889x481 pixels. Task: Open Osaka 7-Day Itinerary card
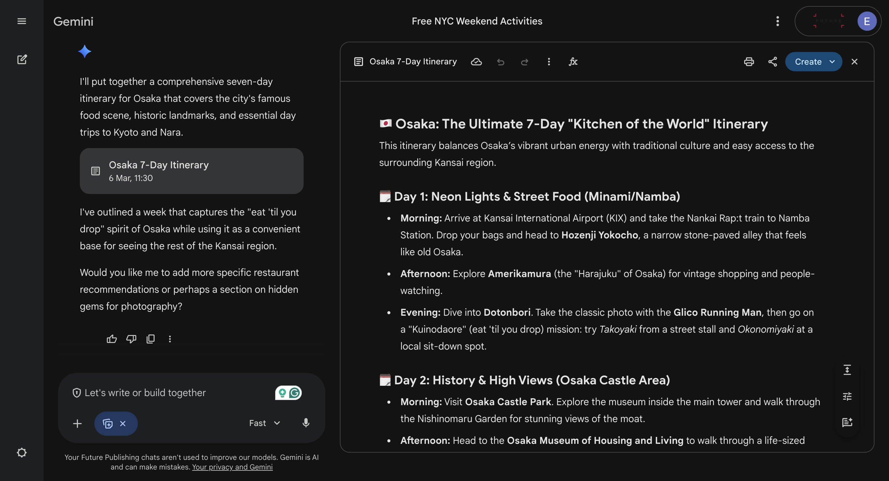tap(191, 171)
